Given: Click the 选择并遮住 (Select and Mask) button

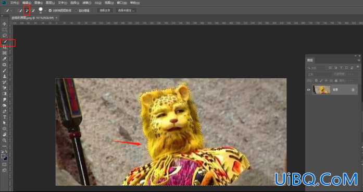Looking at the screenshot, I should [x=126, y=10].
